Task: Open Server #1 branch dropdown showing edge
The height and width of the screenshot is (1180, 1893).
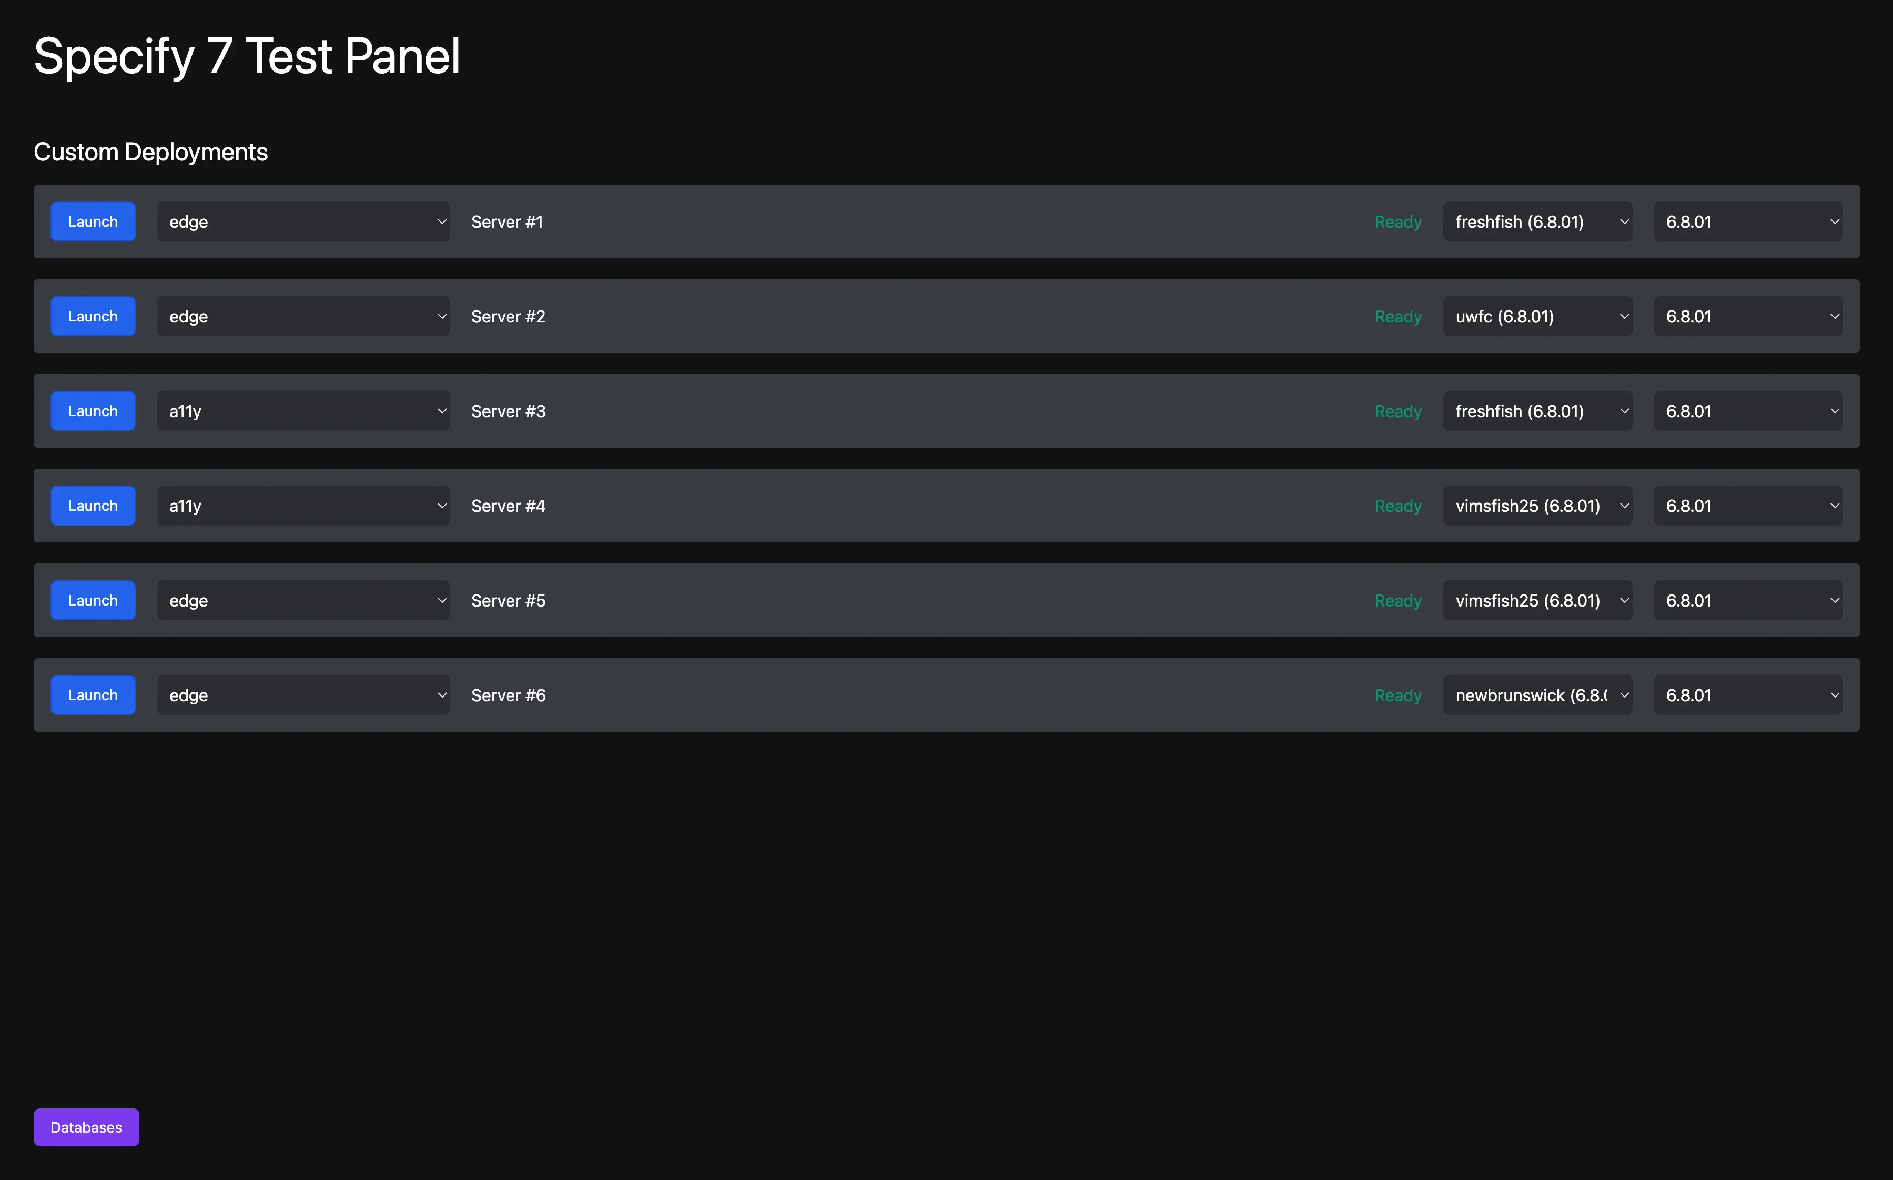Action: pos(303,221)
